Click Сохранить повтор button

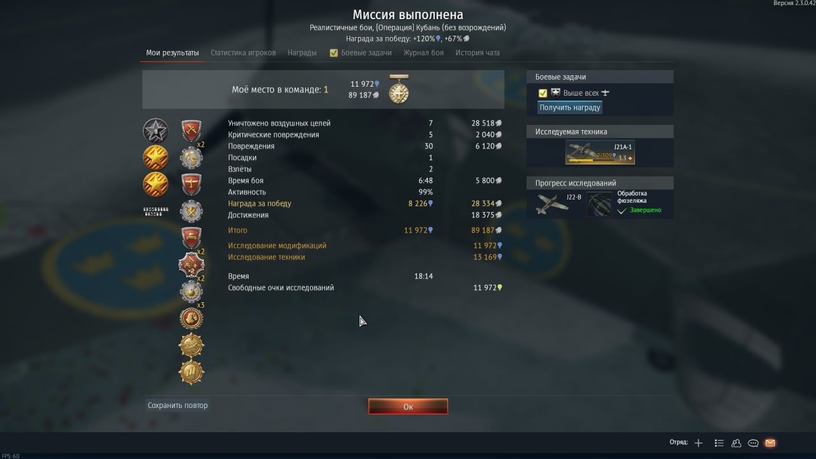point(178,405)
